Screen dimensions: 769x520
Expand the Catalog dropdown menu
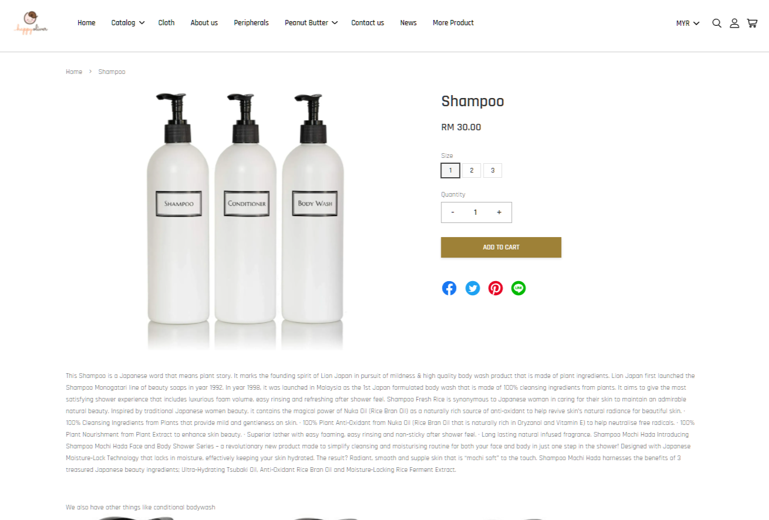128,23
